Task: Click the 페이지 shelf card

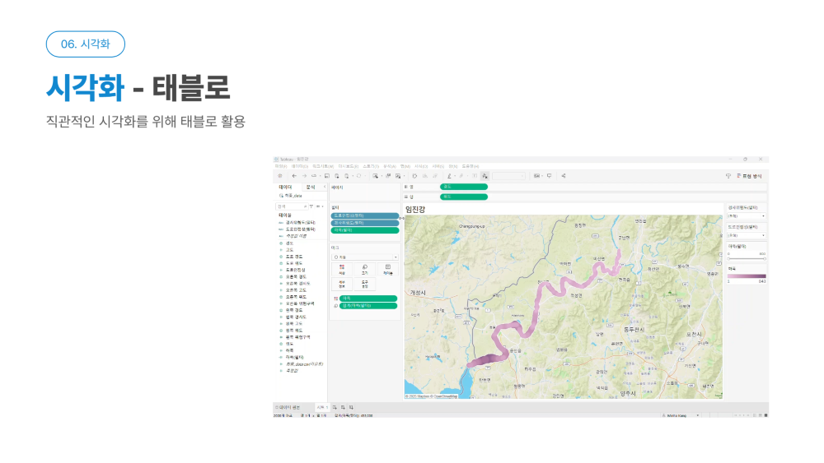Action: tap(365, 192)
